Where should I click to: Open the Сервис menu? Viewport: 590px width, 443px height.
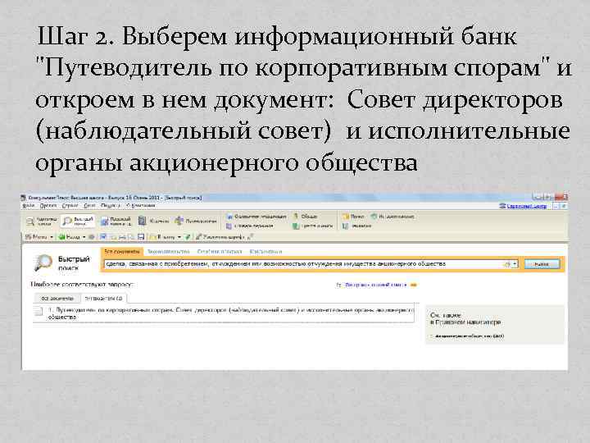(70, 206)
